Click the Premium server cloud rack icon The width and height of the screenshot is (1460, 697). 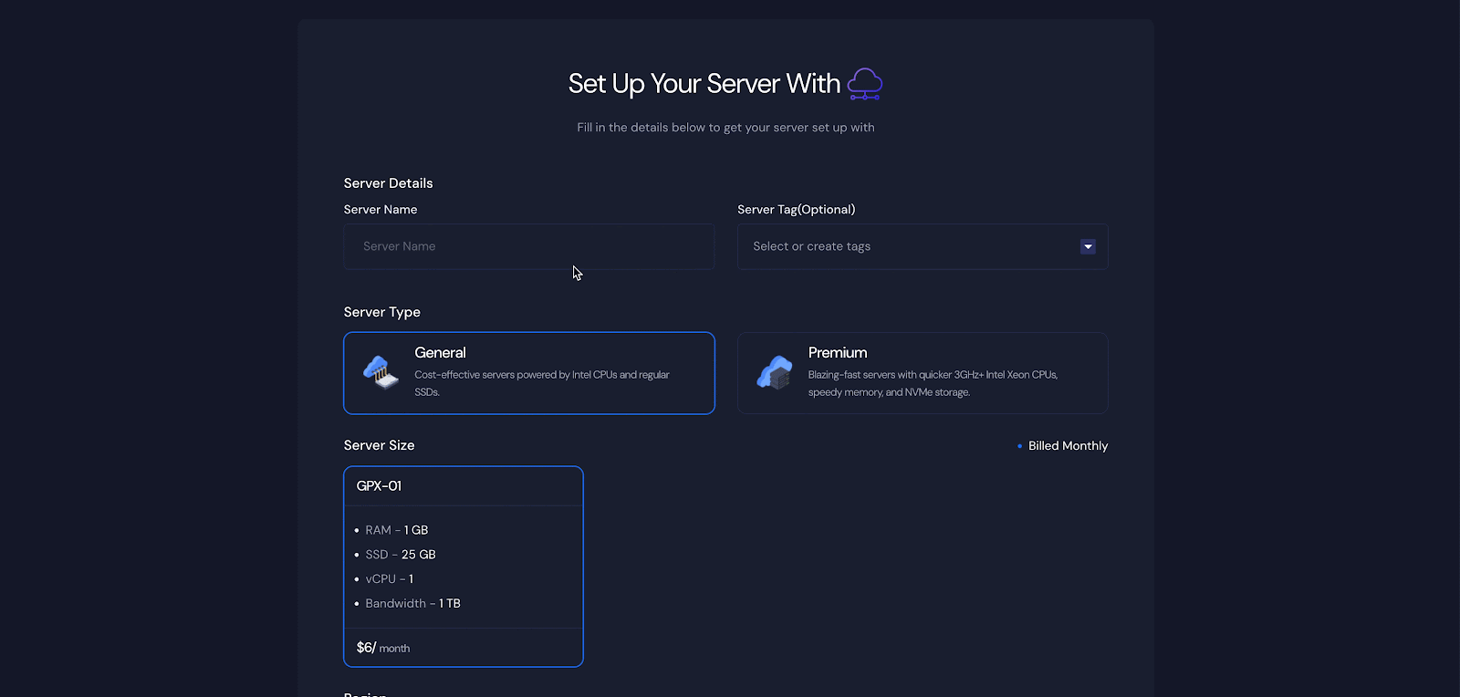click(775, 372)
